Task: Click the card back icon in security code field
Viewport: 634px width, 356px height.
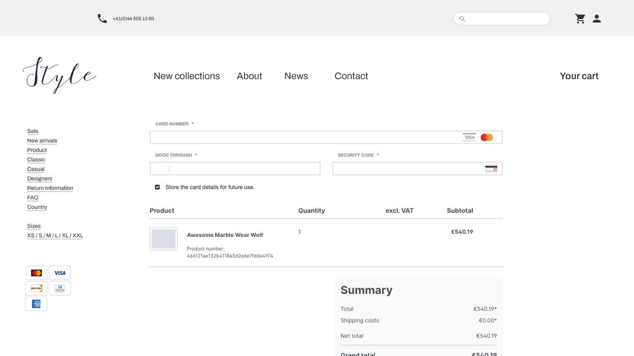Action: pos(491,169)
